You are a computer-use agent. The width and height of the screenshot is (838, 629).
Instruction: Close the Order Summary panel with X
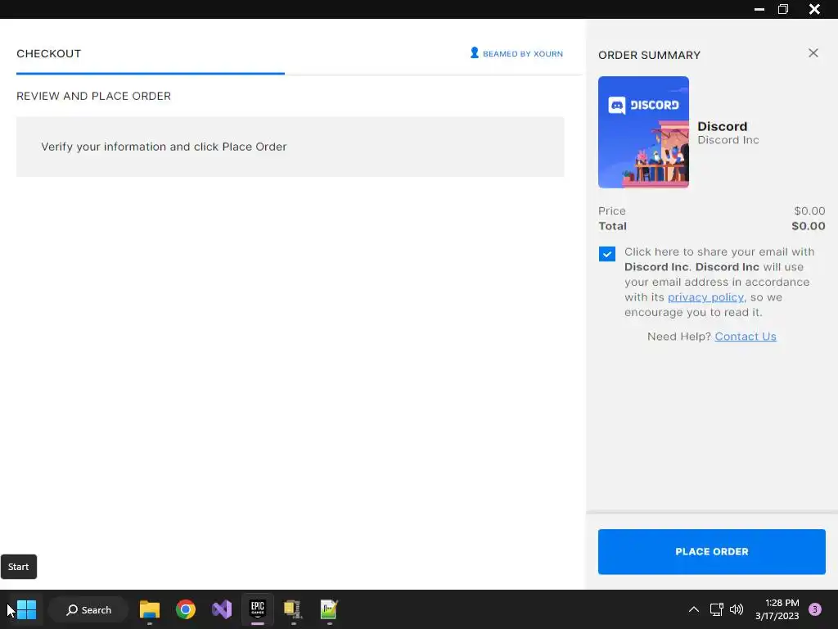click(x=813, y=53)
